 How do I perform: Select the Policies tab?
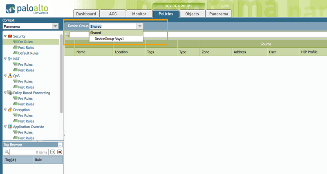click(166, 14)
